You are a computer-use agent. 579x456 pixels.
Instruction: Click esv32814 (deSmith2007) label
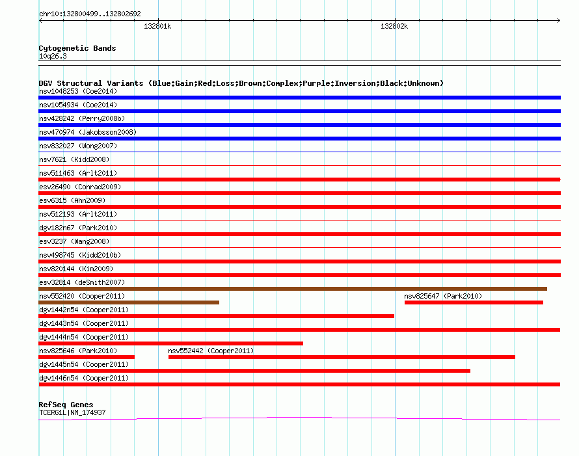(x=82, y=282)
